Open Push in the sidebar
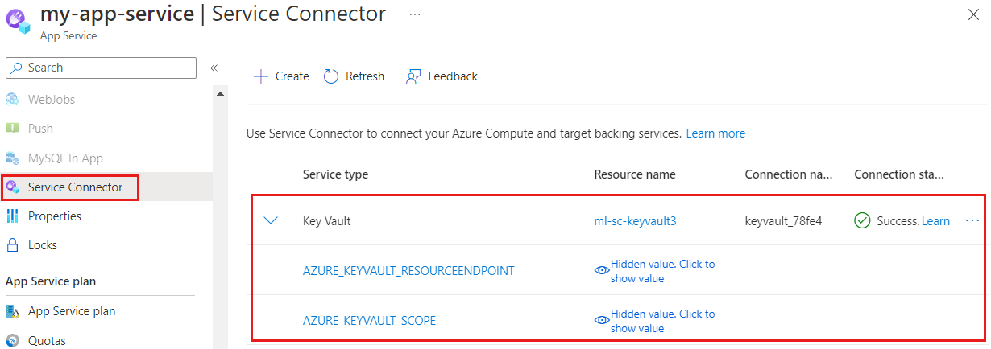Screen dimensions: 991x349 (x=40, y=129)
